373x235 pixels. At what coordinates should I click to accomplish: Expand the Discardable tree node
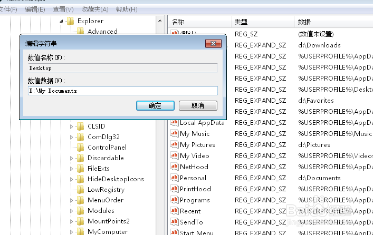point(71,158)
